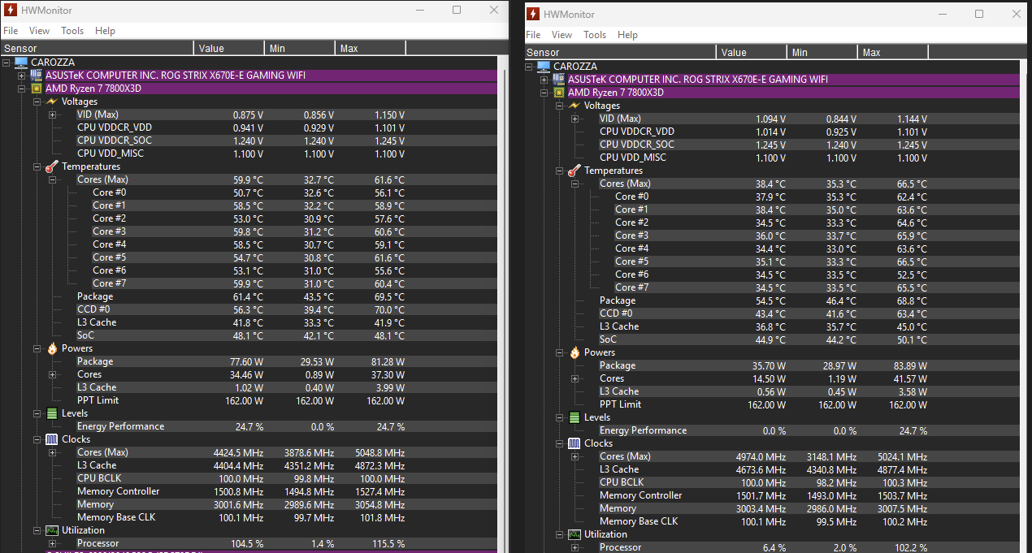Viewport: 1032px width, 553px height.
Task: Click the AMD Ryzen CPU chip icon in left window
Action: pyautogui.click(x=36, y=89)
